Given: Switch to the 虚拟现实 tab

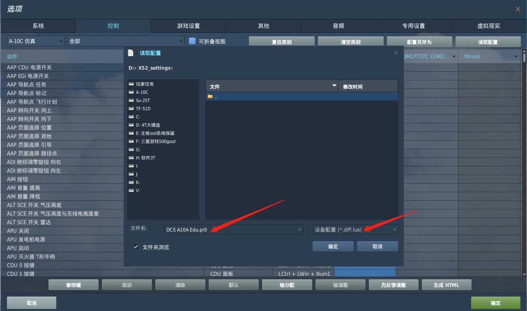Looking at the screenshot, I should pos(489,25).
